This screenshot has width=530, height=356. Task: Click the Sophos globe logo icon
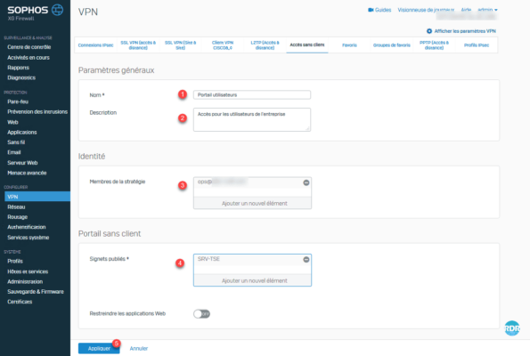pos(58,10)
